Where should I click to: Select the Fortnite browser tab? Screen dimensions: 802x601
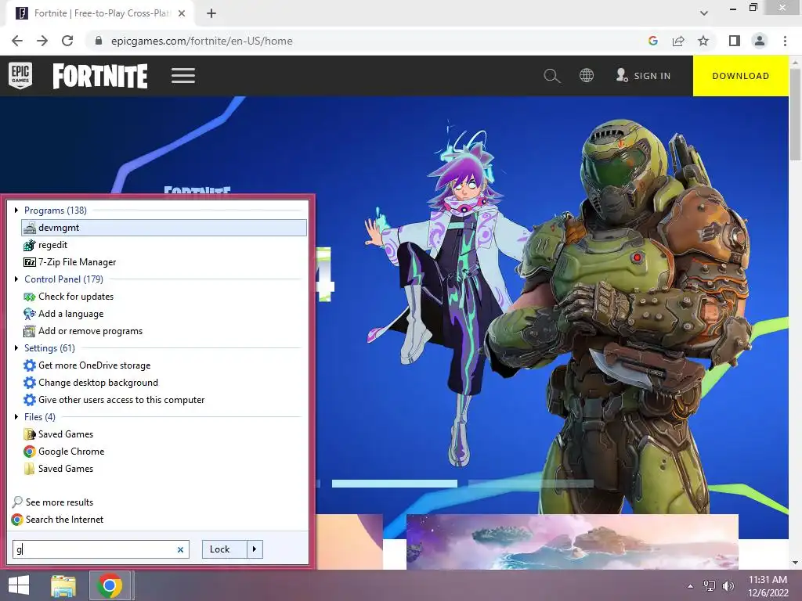tap(100, 13)
